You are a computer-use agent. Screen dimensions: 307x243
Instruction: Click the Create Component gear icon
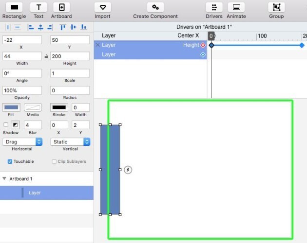click(155, 7)
